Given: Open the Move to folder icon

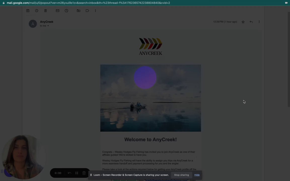Looking at the screenshot, I should point(79,11).
